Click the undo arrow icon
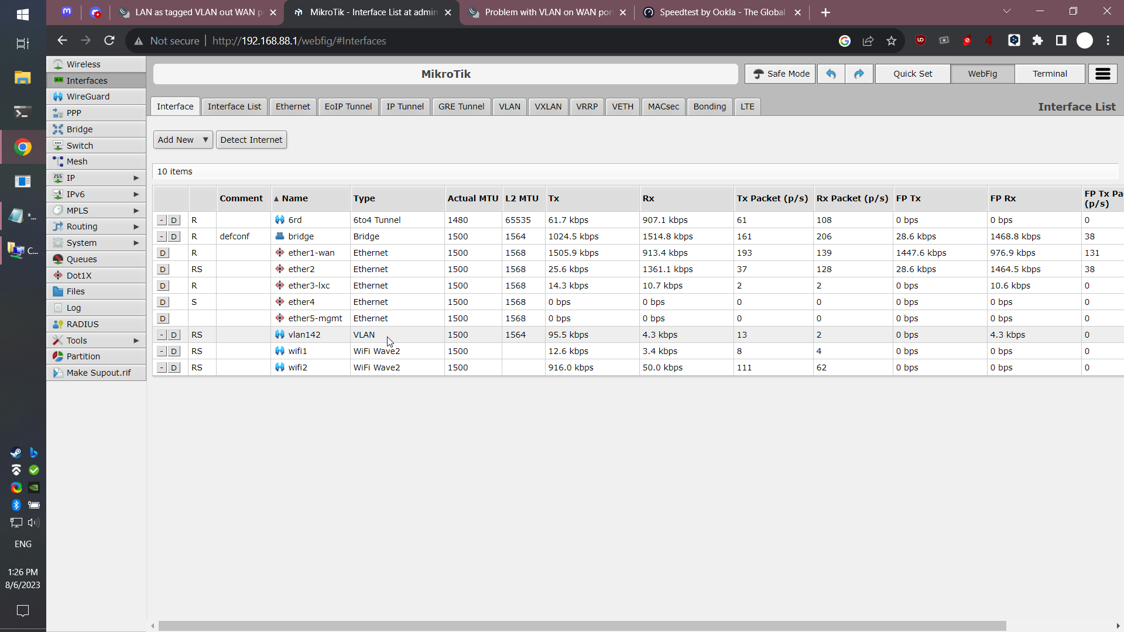 831,74
